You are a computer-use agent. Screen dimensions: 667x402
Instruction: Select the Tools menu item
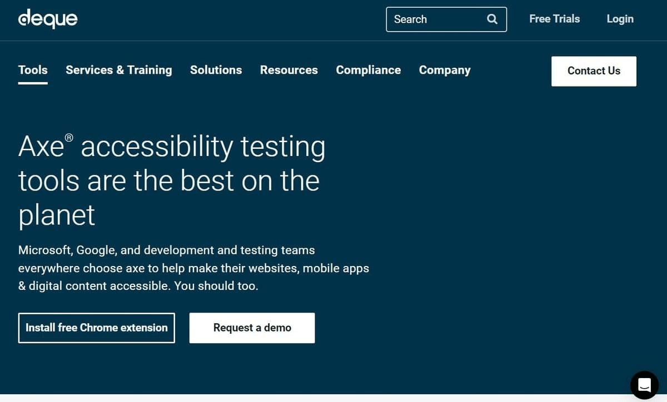(x=33, y=70)
